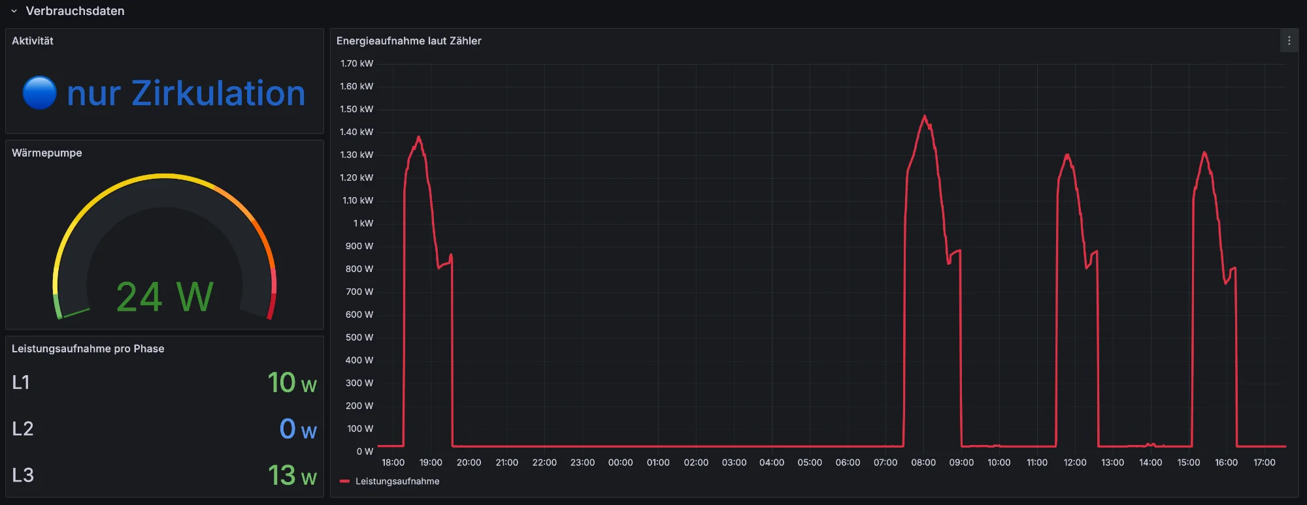Click the Energieaufnahme laut Zähler panel title
The height and width of the screenshot is (505, 1307).
(408, 40)
